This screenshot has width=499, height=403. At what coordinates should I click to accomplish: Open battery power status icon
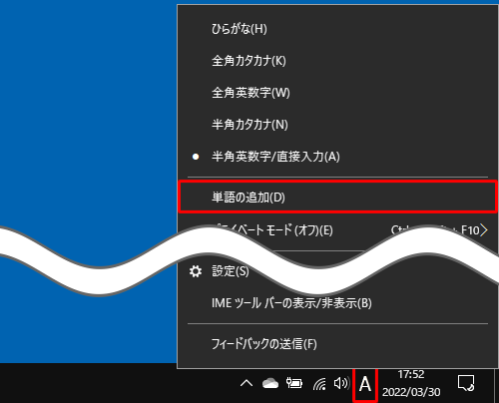click(x=294, y=383)
